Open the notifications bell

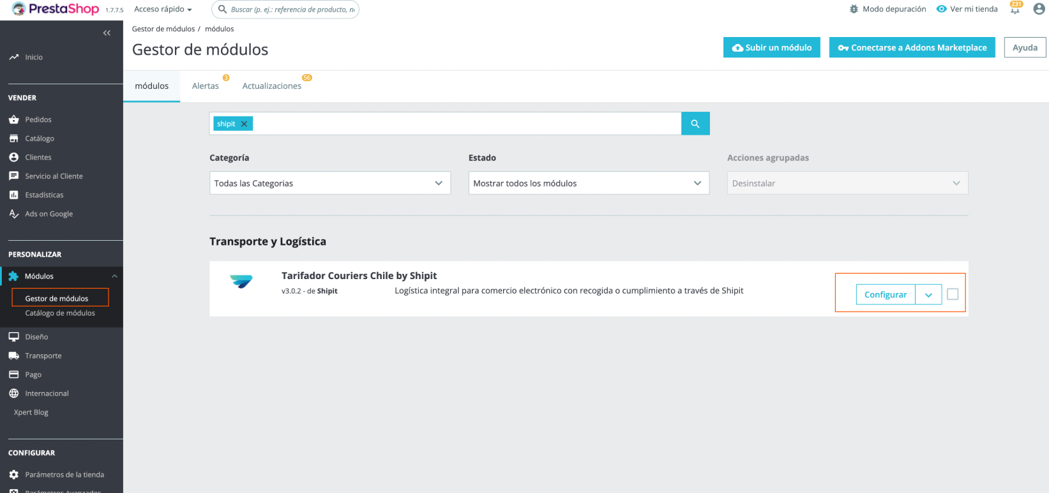point(1015,9)
